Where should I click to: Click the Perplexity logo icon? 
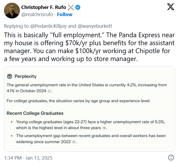point(10,76)
